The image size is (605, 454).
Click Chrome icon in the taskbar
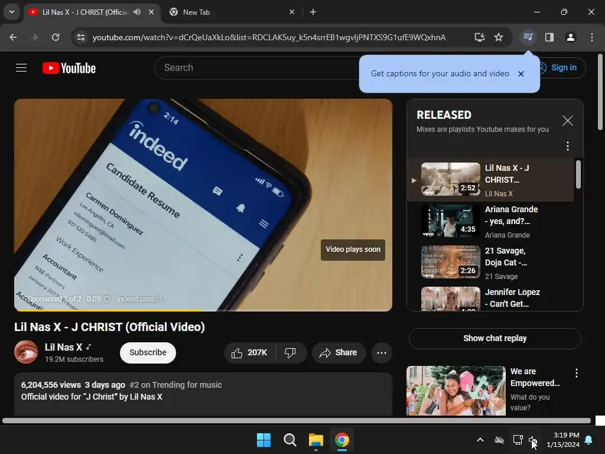[x=342, y=440]
